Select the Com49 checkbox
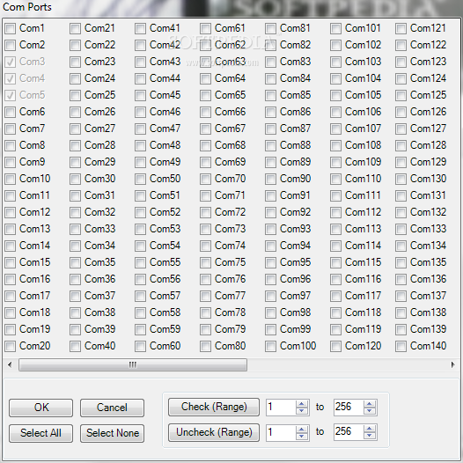463x463 pixels. [x=141, y=163]
